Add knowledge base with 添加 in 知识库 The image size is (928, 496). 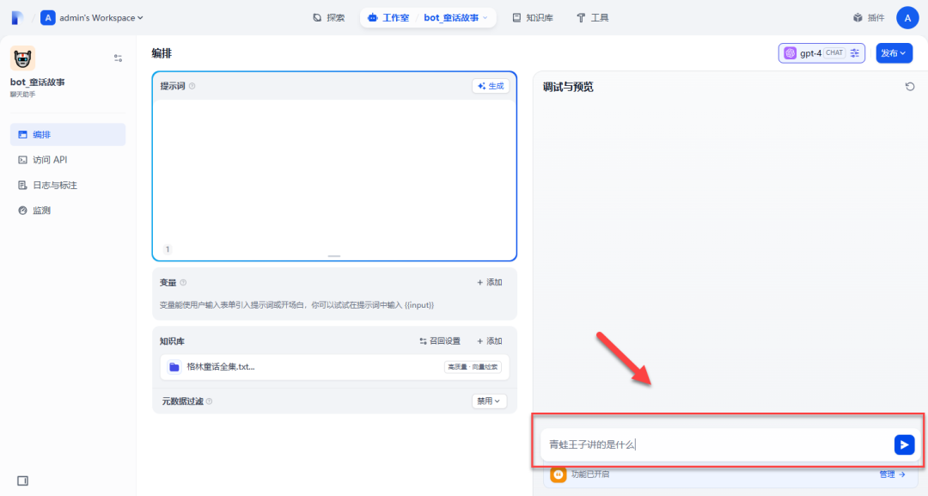[490, 341]
